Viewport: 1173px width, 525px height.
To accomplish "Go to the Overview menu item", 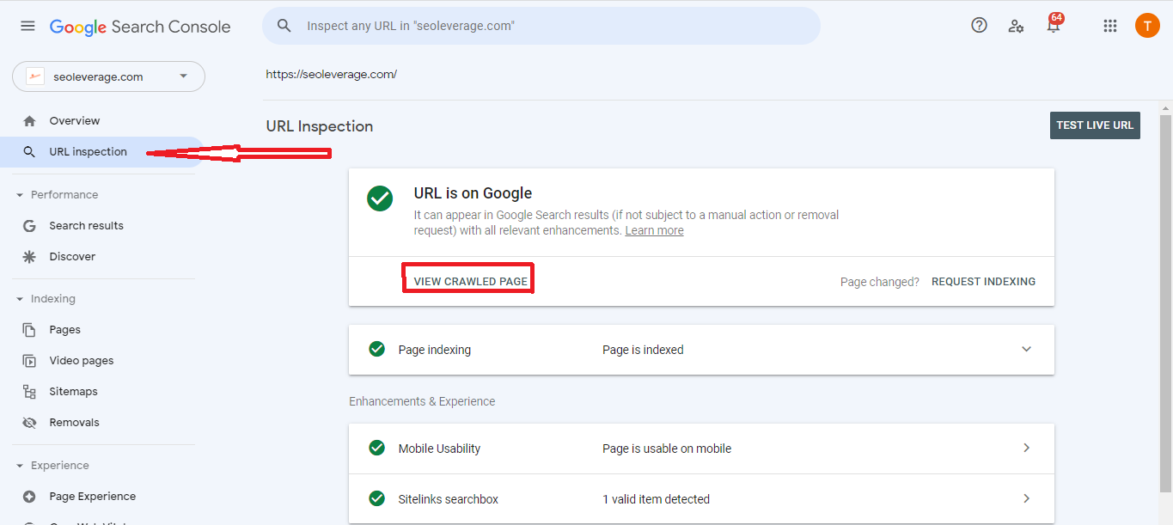I will [x=75, y=121].
